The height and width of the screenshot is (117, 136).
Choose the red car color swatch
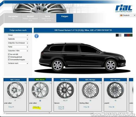coord(128,35)
